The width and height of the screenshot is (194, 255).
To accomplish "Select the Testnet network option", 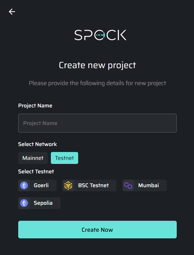I will point(64,158).
